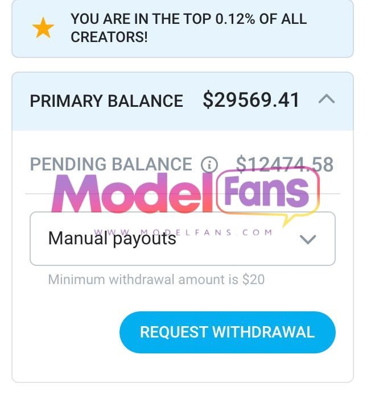Click the orange star icon
Viewport: 371px width, 400px height.
click(x=43, y=27)
